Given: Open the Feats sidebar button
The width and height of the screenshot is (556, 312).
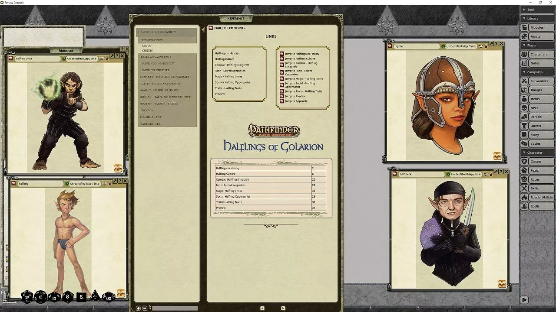Looking at the screenshot, I should click(536, 170).
